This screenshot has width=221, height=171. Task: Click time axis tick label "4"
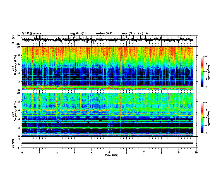(92, 153)
